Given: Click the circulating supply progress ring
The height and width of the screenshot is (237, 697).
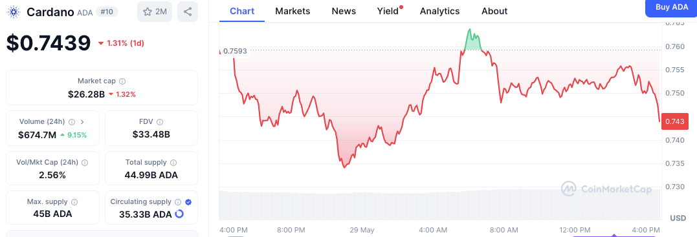Looking at the screenshot, I should click(179, 214).
